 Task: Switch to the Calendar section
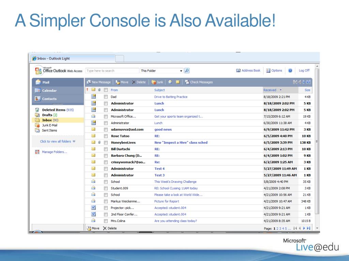[x=58, y=90]
